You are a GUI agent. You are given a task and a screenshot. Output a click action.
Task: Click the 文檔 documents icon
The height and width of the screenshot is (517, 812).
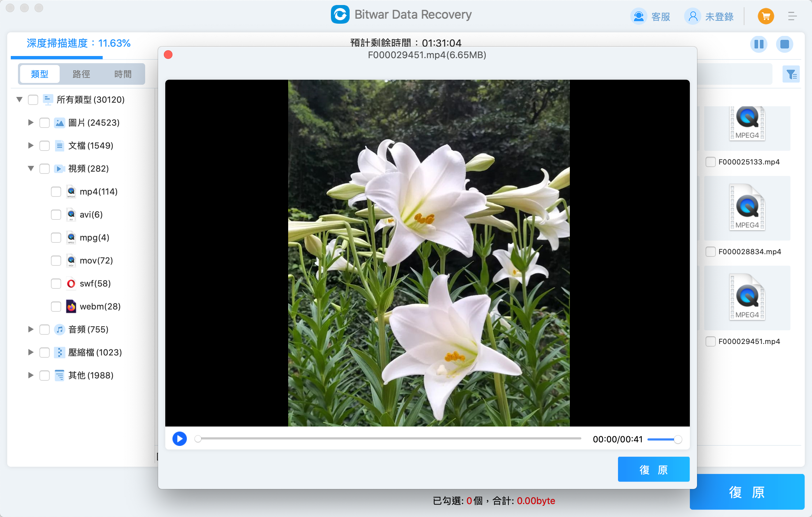[59, 146]
